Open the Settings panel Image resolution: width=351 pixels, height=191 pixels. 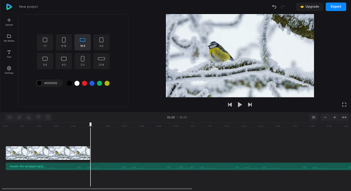[9, 70]
